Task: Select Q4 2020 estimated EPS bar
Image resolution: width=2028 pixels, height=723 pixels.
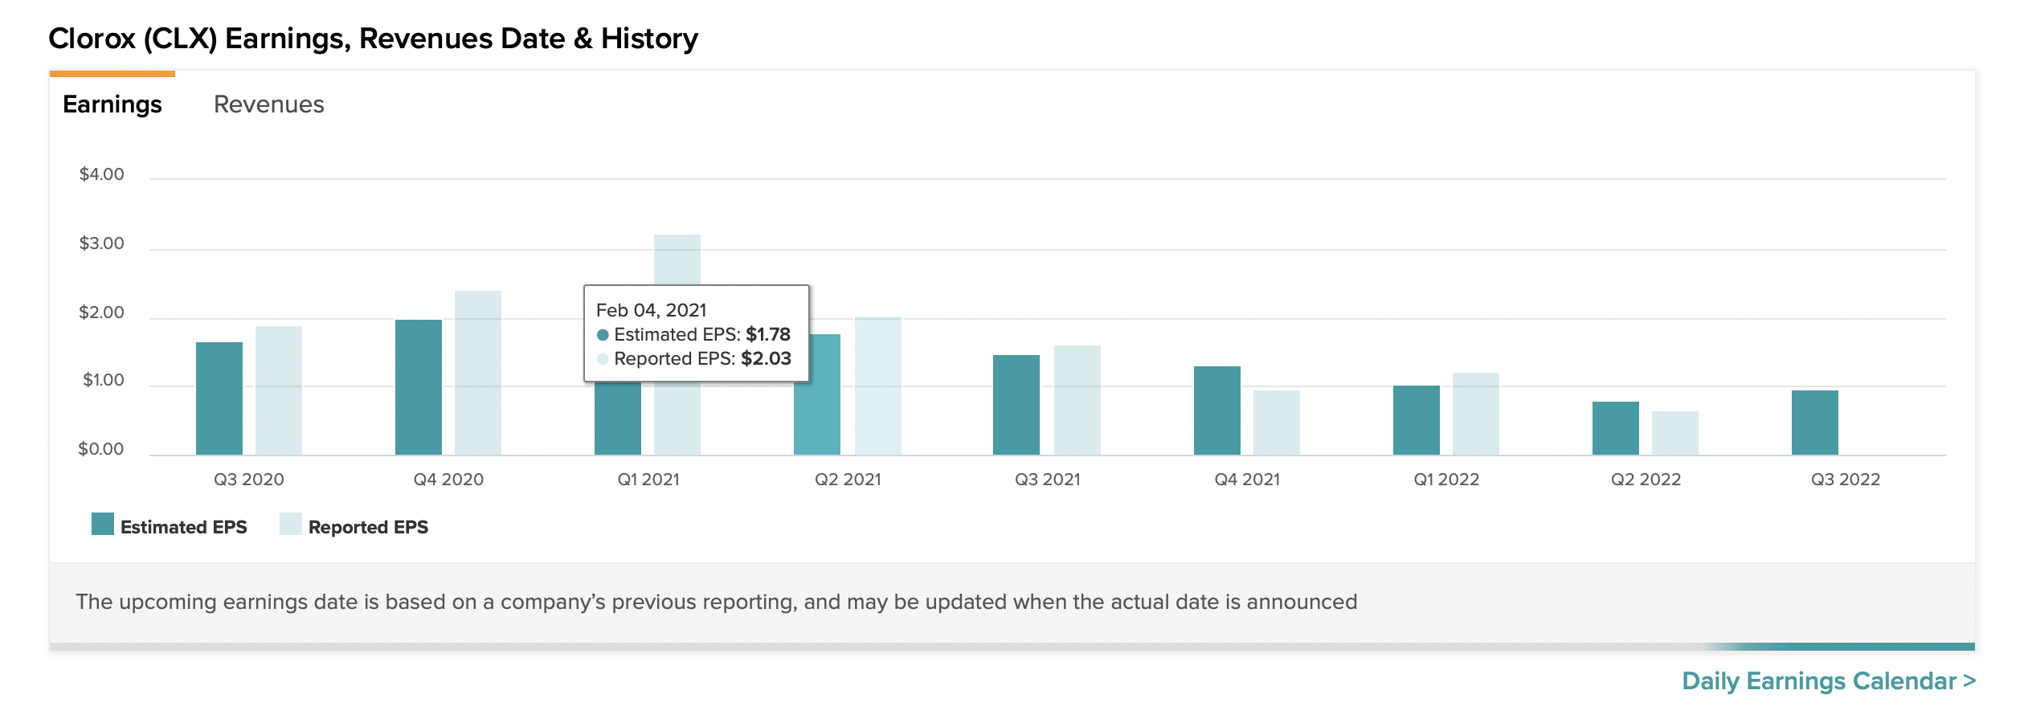Action: [x=419, y=387]
